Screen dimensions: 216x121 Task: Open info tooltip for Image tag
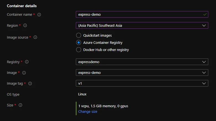tap(30, 84)
